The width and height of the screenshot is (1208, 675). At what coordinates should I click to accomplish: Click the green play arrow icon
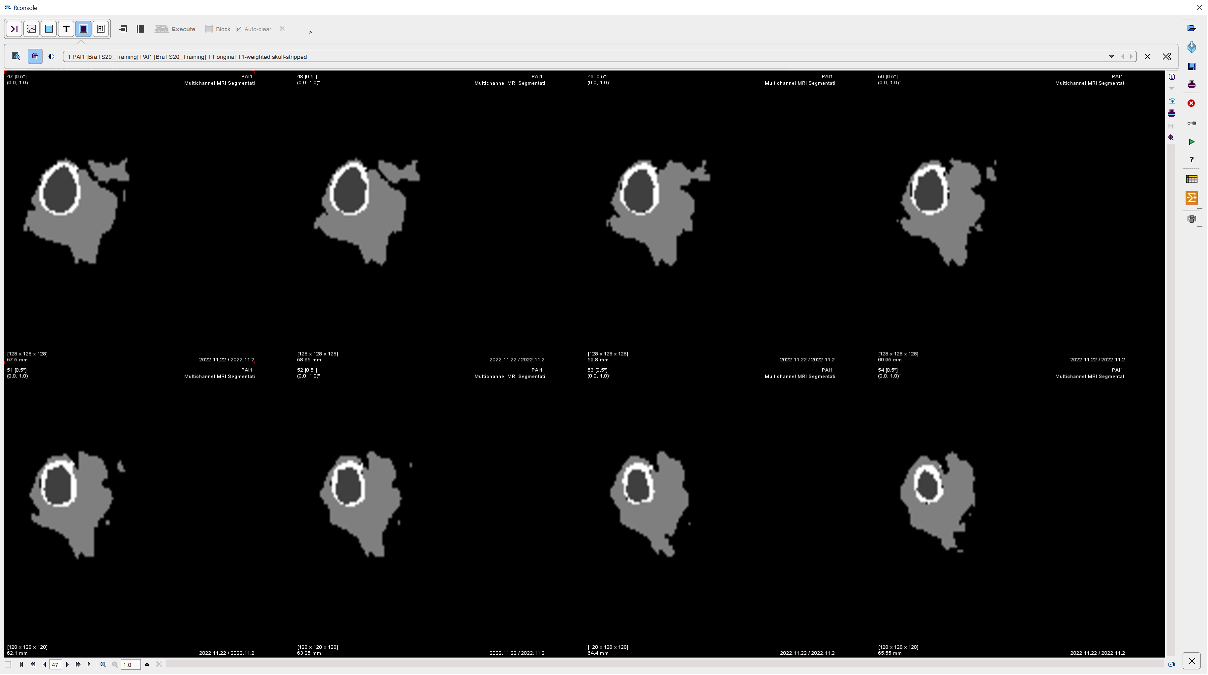point(1192,142)
